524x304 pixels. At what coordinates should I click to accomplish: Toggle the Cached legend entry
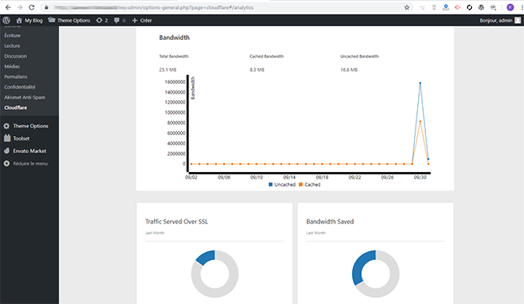(310, 184)
